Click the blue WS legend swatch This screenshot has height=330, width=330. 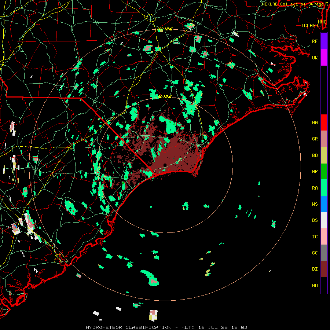pyautogui.click(x=324, y=204)
